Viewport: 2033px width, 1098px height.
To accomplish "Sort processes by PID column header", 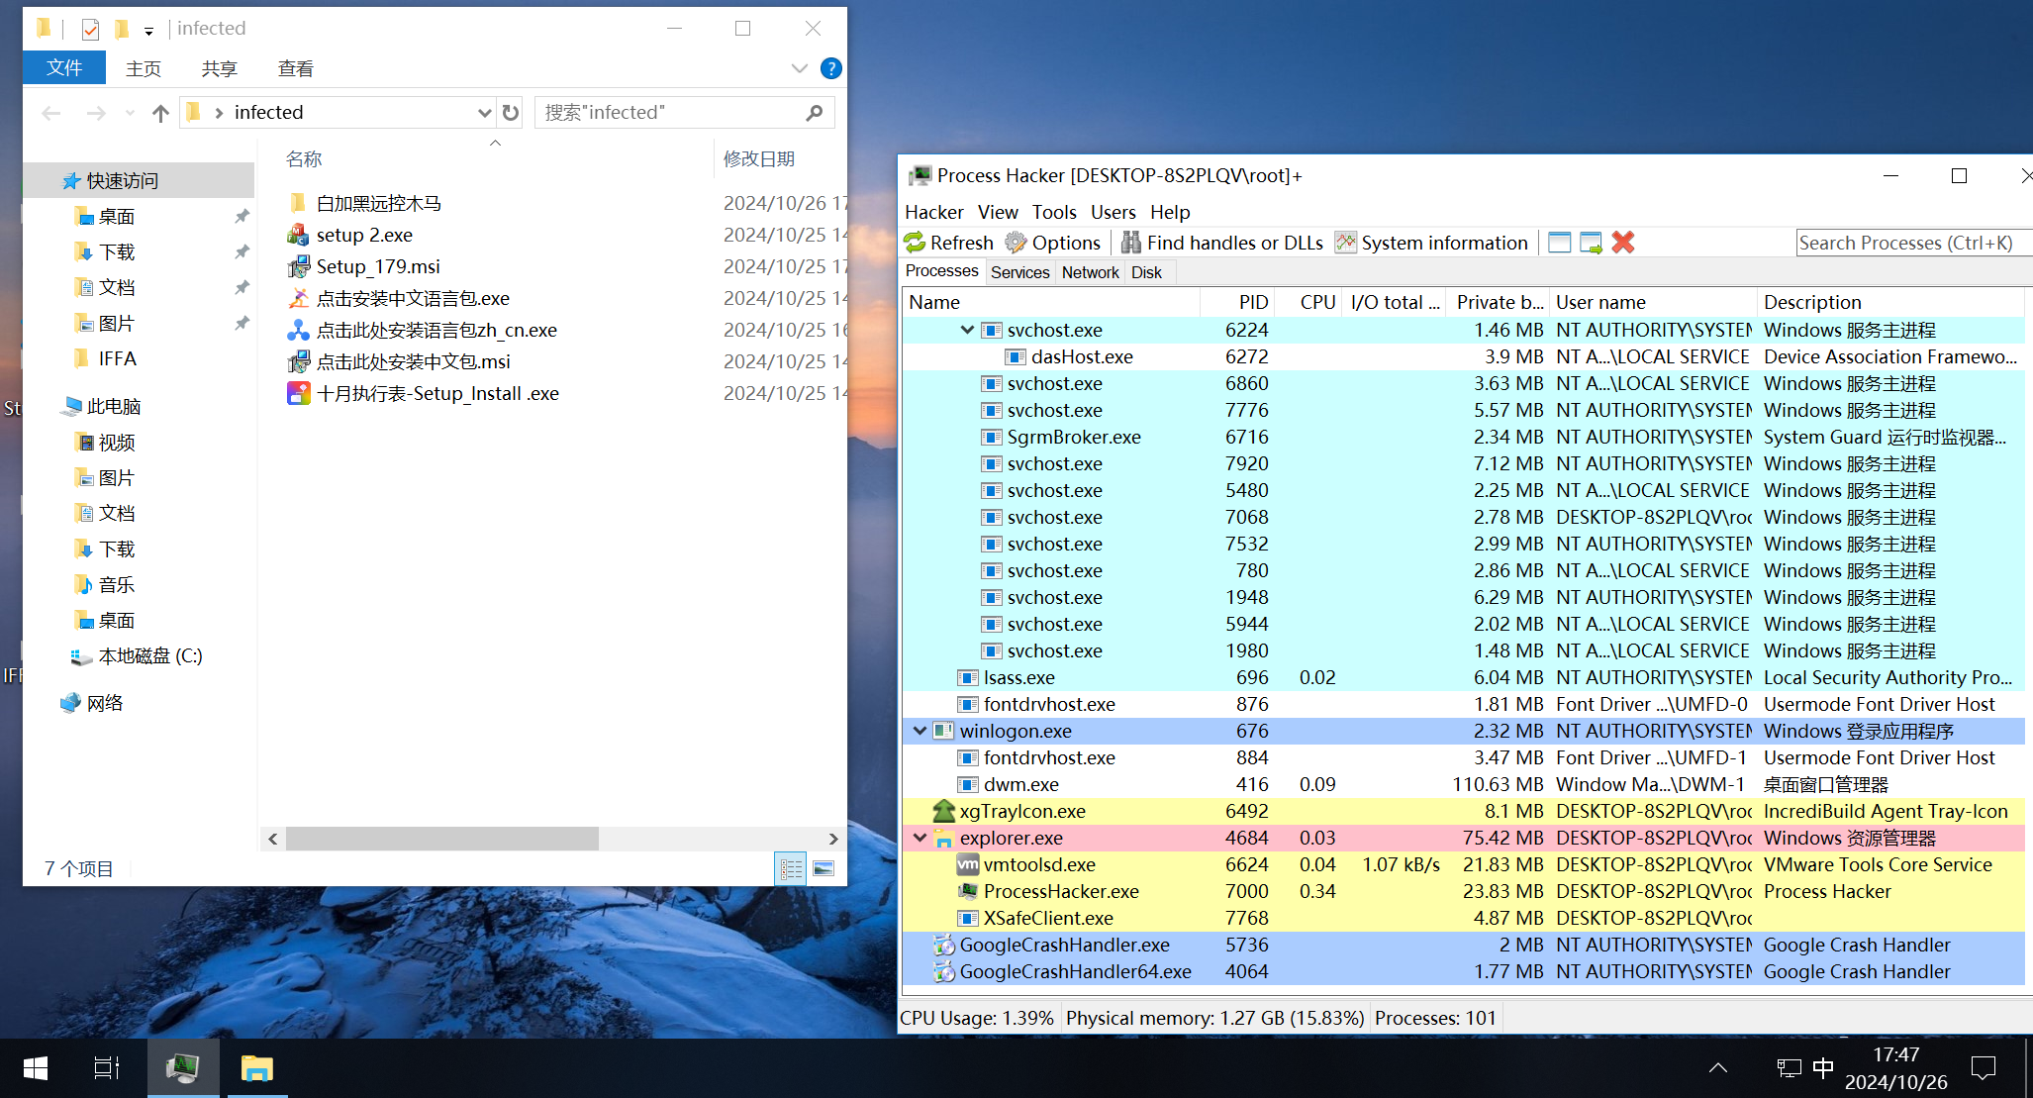I will coord(1237,302).
